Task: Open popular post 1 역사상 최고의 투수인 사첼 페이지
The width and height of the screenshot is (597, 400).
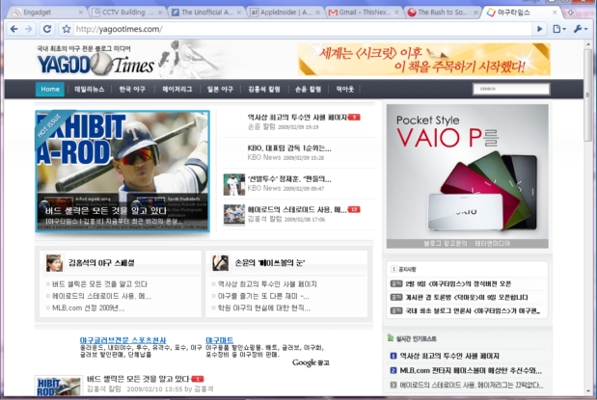Action: tap(449, 357)
